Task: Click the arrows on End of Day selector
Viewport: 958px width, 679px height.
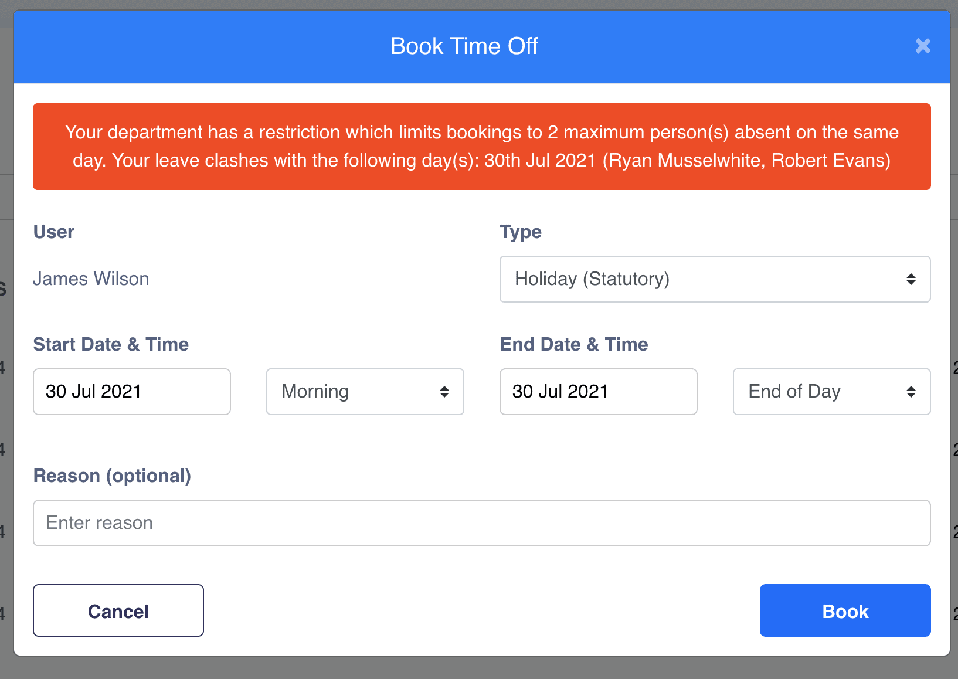Action: [911, 392]
